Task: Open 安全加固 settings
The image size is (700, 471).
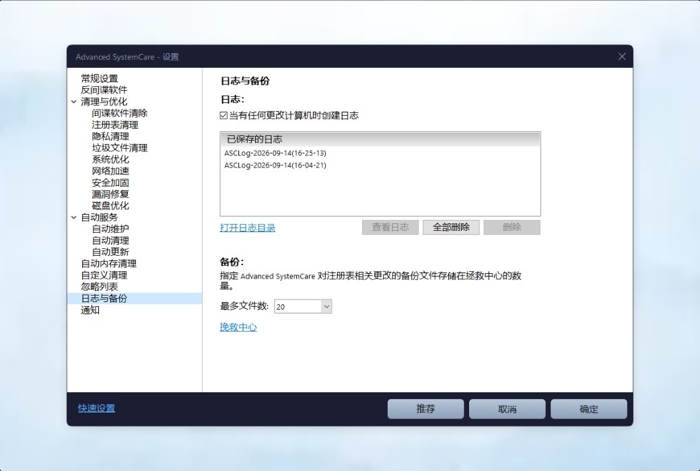Action: coord(110,182)
